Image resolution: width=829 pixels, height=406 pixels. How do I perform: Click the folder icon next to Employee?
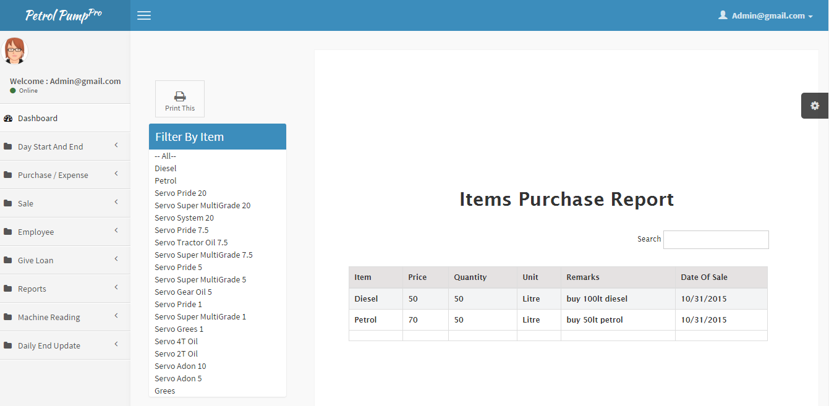8,232
